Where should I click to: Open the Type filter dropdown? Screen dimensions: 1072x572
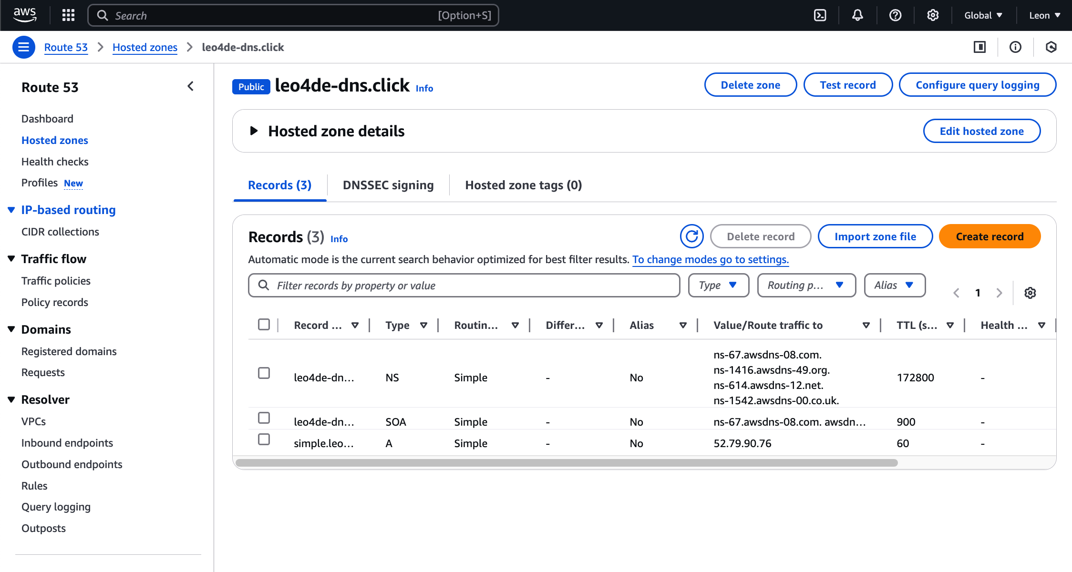pyautogui.click(x=718, y=285)
